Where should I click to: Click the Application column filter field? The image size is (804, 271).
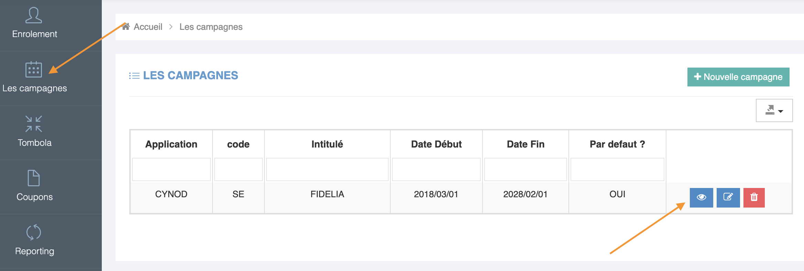[171, 169]
